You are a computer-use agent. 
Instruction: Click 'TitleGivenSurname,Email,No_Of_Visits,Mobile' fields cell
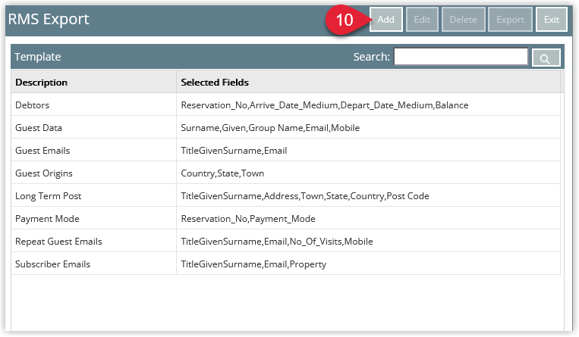368,242
